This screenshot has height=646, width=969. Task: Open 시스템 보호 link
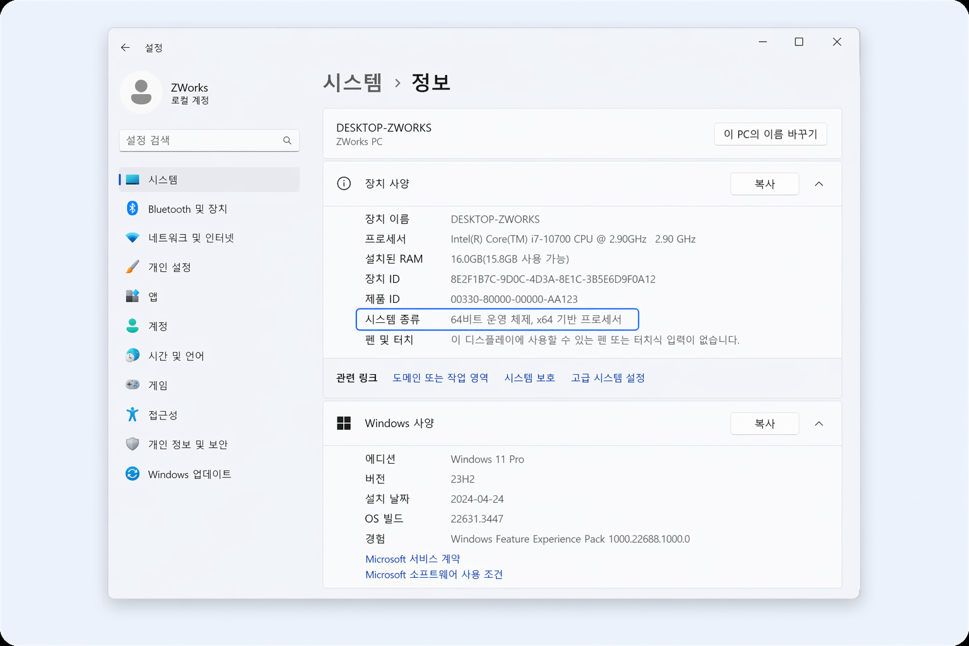point(529,377)
